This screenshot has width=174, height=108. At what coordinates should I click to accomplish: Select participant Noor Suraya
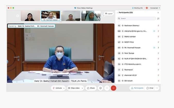click(138, 53)
